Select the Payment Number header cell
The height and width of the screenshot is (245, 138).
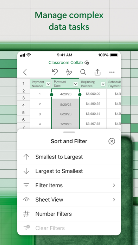pyautogui.click(x=40, y=84)
